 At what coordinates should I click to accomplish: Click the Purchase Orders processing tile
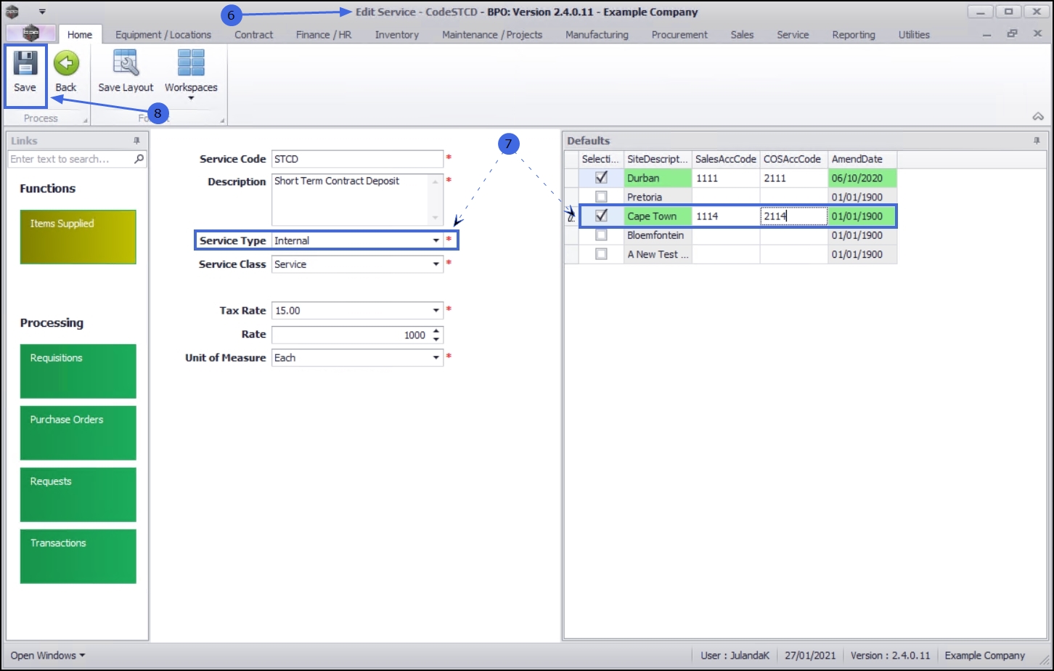point(78,433)
